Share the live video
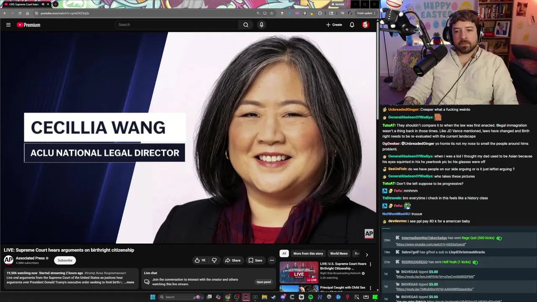 [233, 260]
